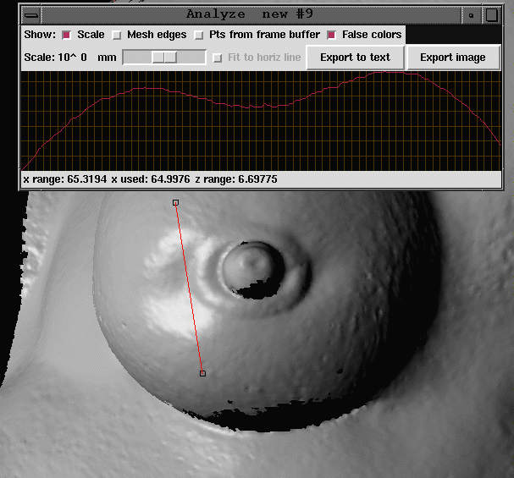Click the Export to text button
The image size is (514, 478).
point(355,58)
